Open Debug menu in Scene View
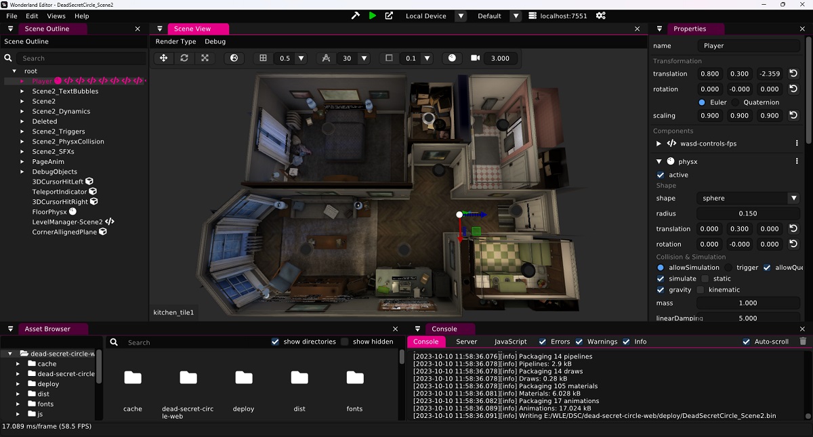 click(x=215, y=41)
